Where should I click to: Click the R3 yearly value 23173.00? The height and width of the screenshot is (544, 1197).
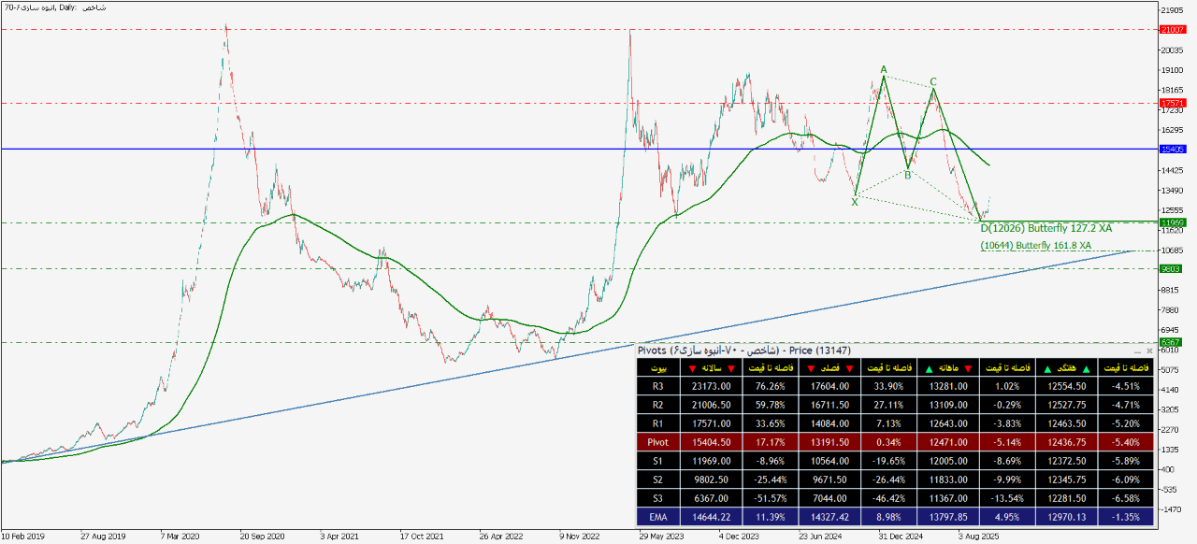716,384
